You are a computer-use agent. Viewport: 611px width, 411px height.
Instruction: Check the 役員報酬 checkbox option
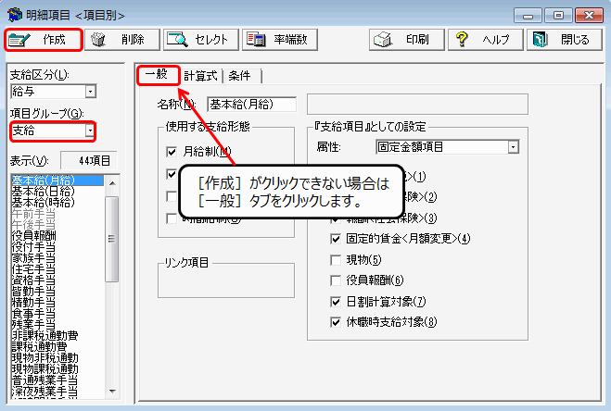pos(336,280)
